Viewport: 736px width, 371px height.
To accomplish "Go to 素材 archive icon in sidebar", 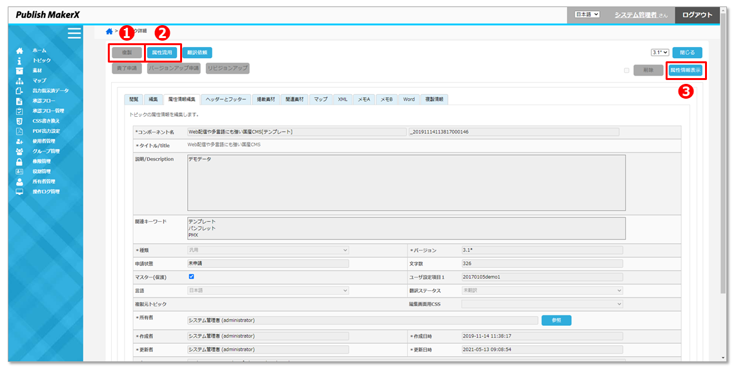I will (x=19, y=70).
